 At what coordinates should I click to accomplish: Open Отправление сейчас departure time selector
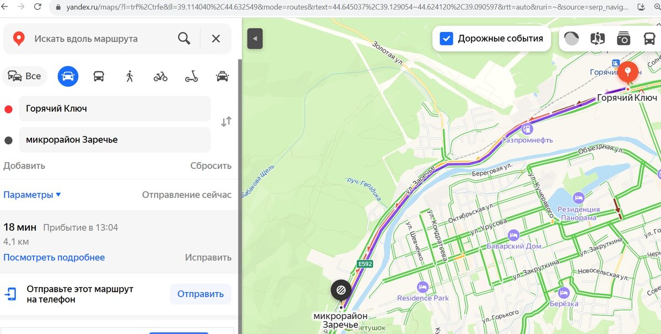pyautogui.click(x=187, y=195)
